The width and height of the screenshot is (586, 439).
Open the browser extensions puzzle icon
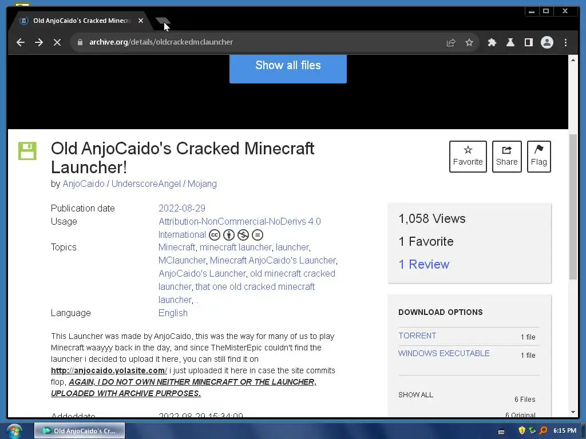[492, 42]
